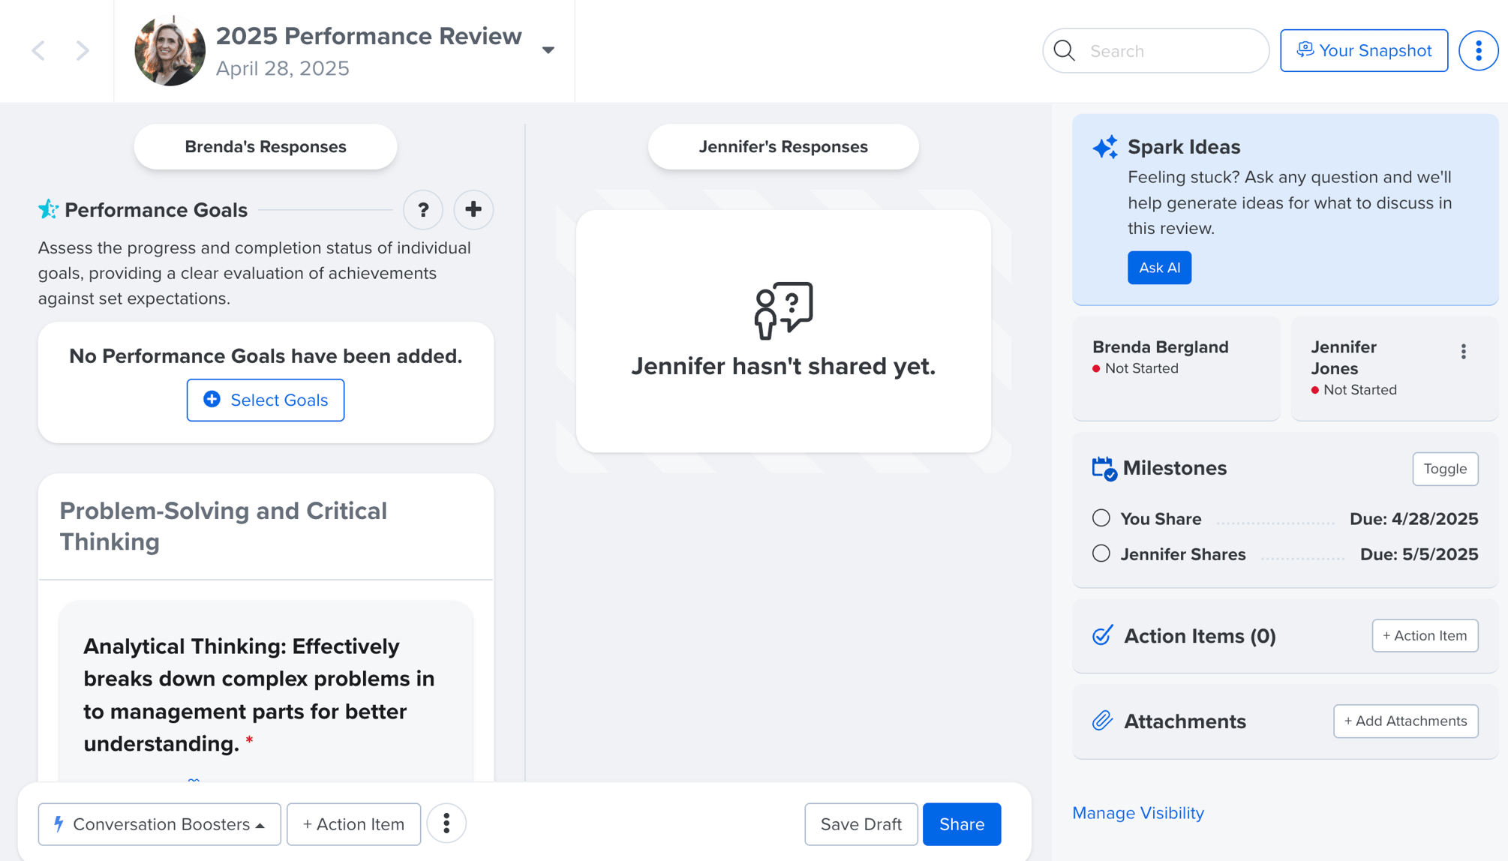Open the kebab menu beside Jennifer Jones
This screenshot has width=1508, height=861.
(1462, 351)
